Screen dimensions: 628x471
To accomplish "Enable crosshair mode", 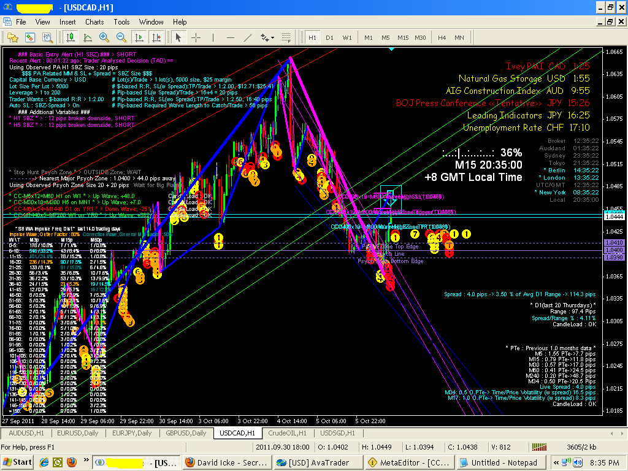I will click(x=195, y=37).
